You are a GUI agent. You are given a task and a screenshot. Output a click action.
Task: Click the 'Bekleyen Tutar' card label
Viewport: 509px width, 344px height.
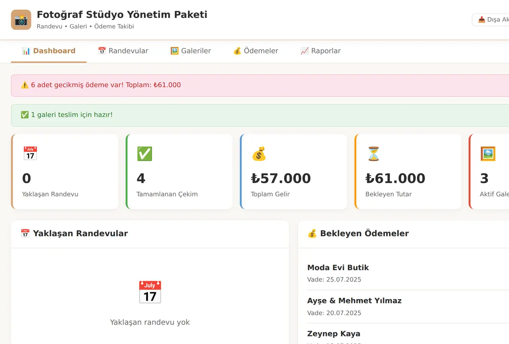389,194
